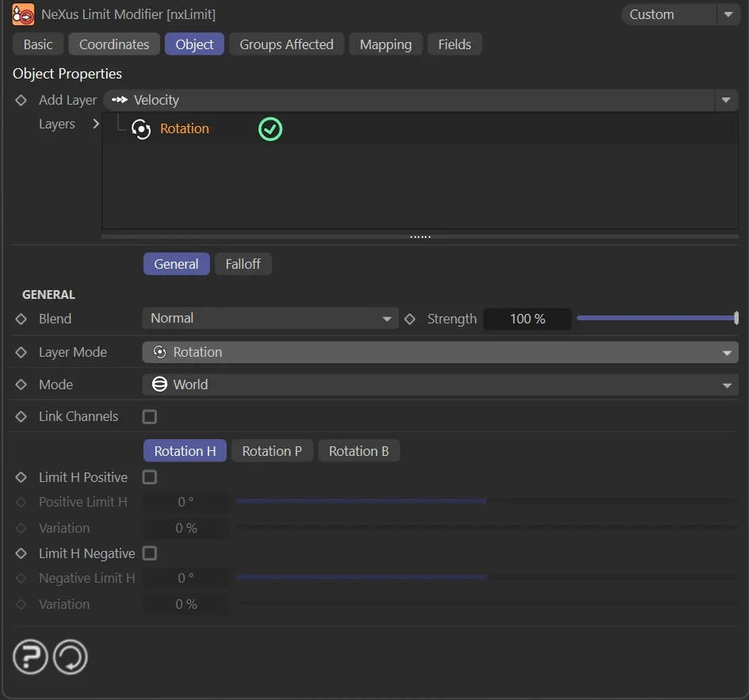Click the keyframe diamond beside Strength
Screen dimensions: 749x700
pyautogui.click(x=410, y=319)
